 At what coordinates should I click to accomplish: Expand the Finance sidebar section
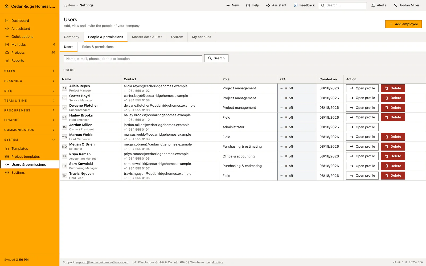(30, 120)
